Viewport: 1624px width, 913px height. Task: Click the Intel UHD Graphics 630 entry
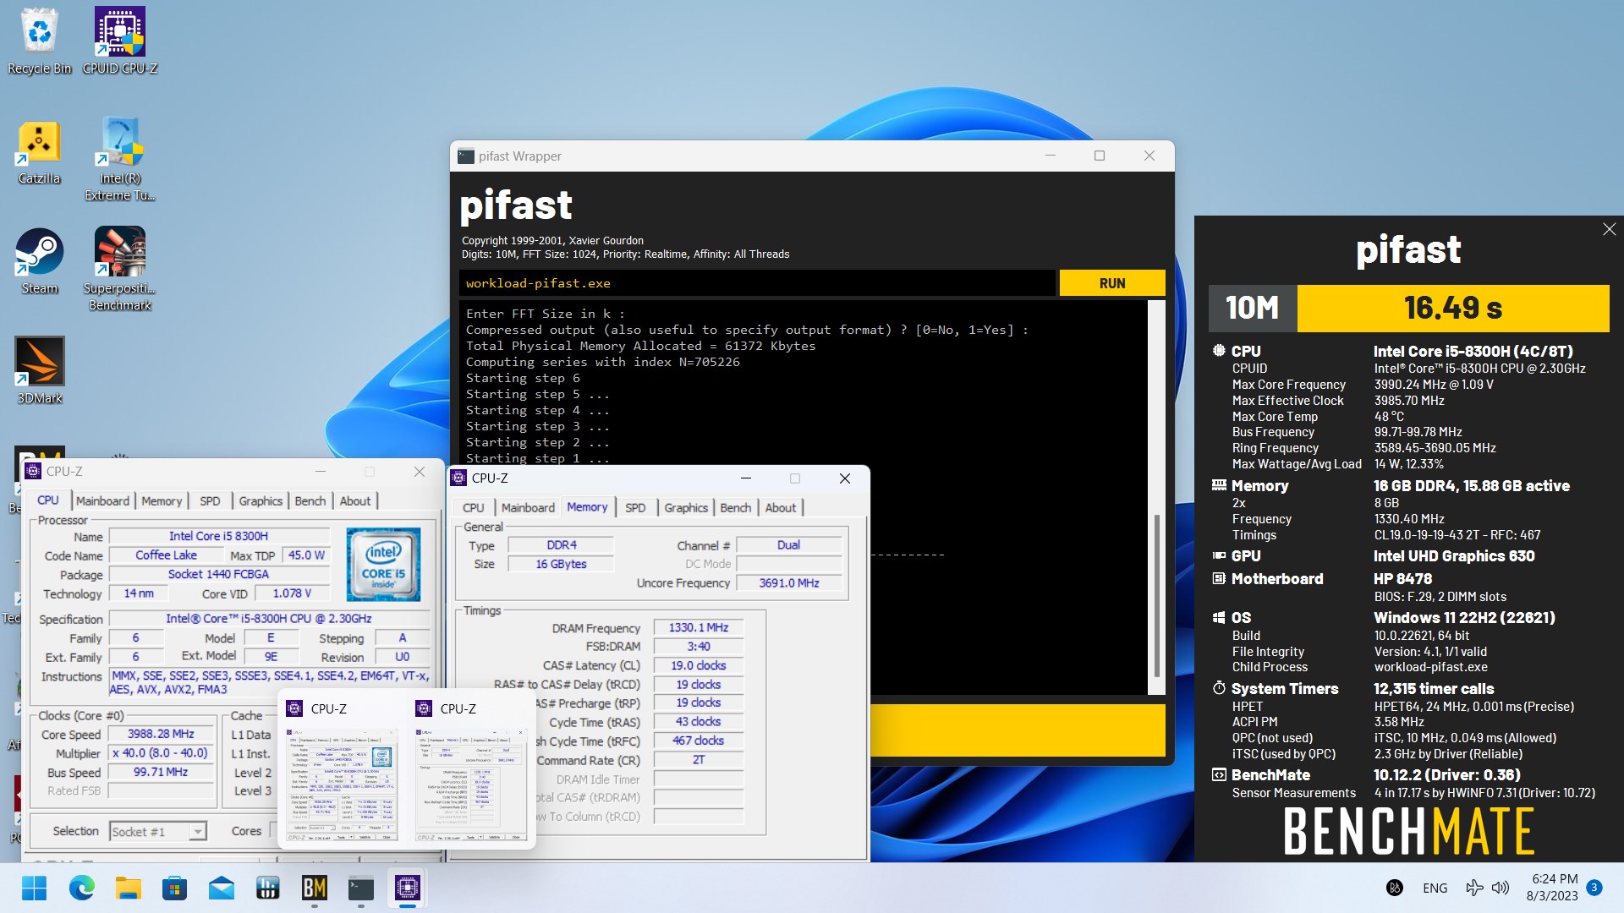[x=1454, y=556]
